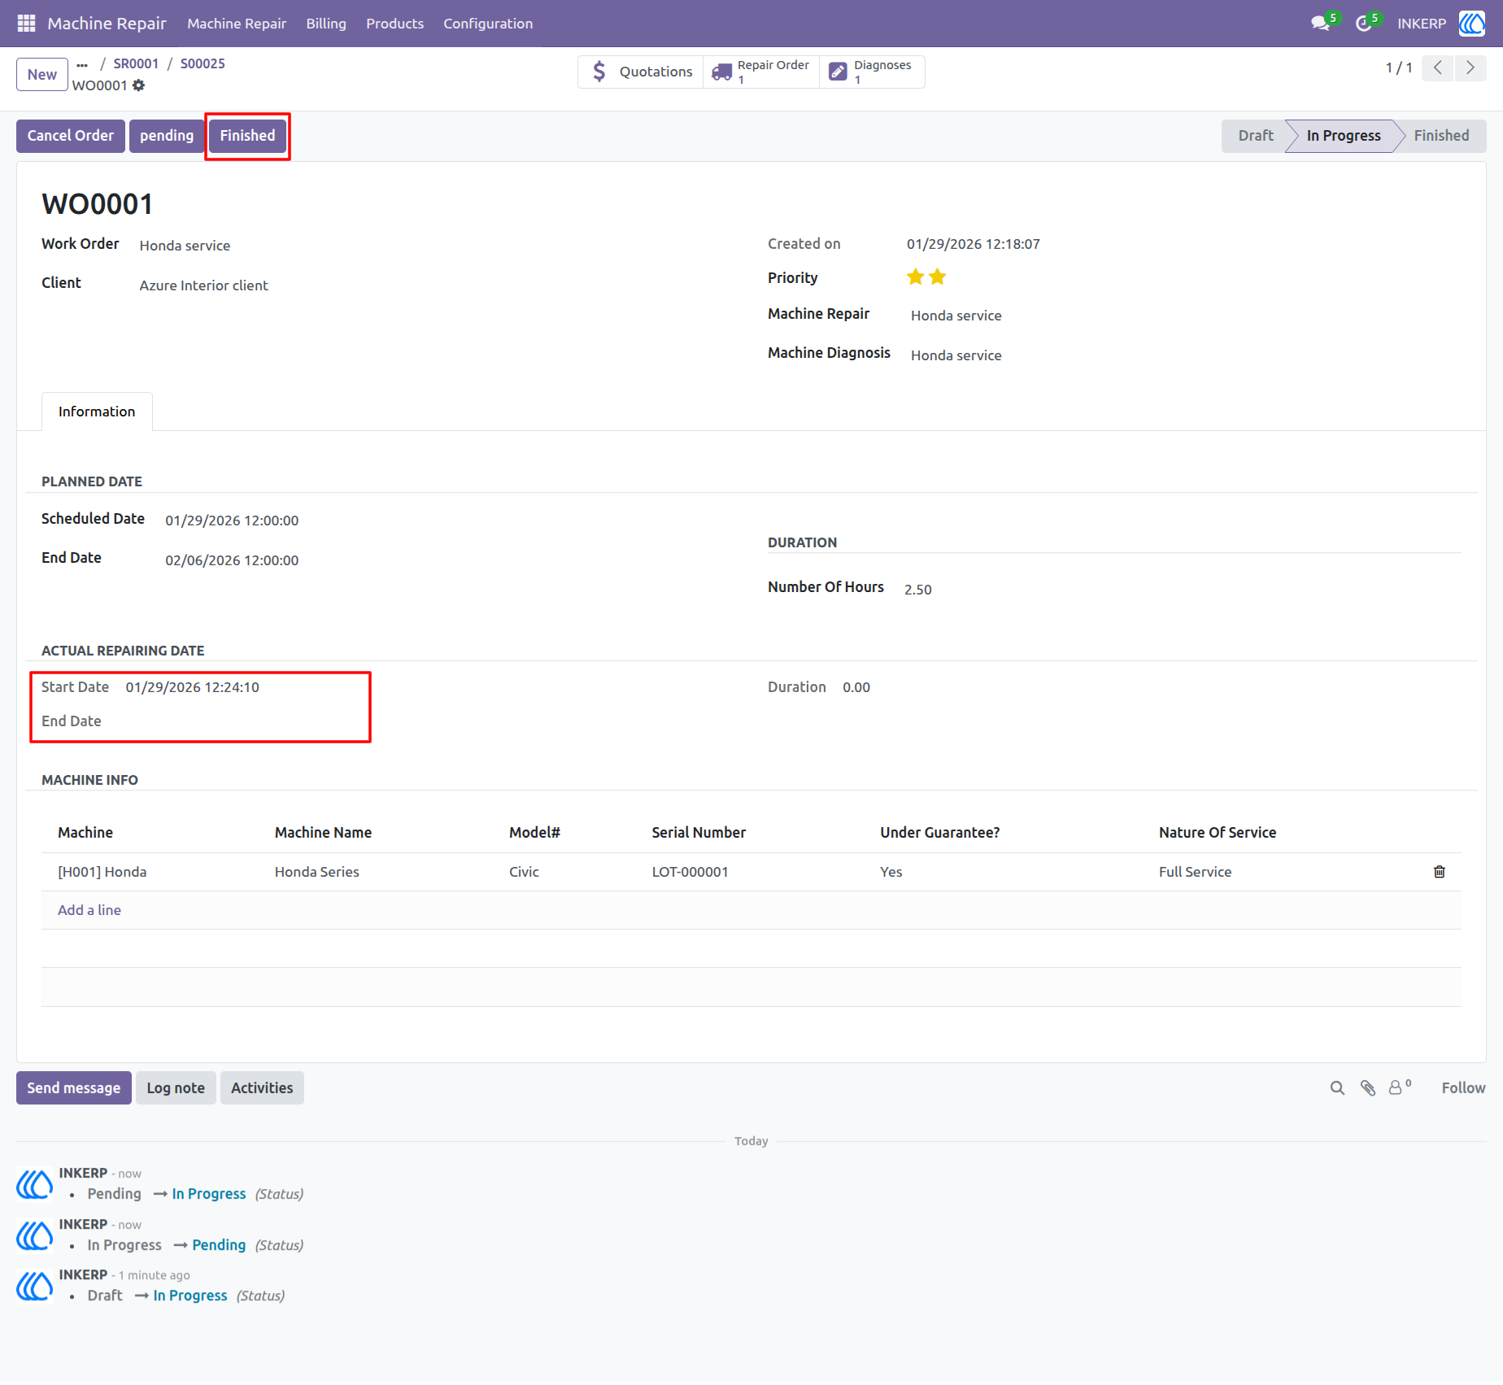
Task: Open S00025 breadcrumb link
Action: pos(203,64)
